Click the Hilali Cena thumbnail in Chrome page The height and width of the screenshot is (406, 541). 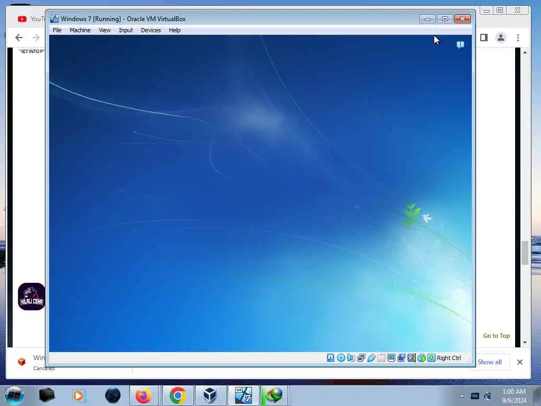31,297
